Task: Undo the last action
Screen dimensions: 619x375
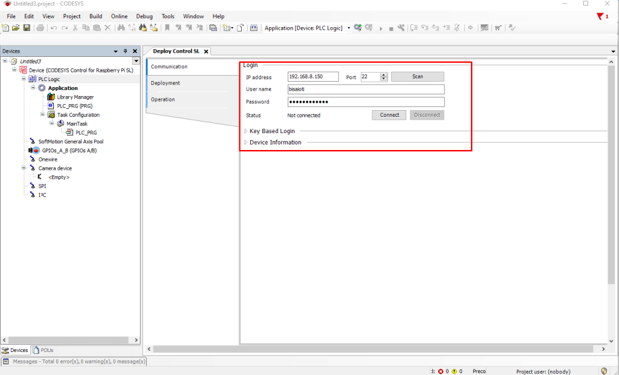Action: point(54,28)
